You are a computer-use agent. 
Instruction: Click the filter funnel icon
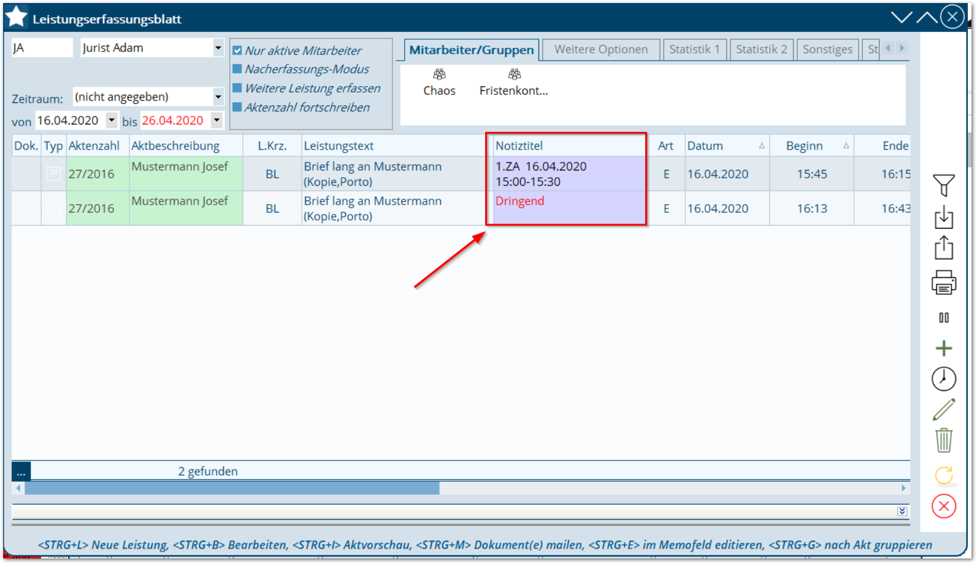coord(943,185)
